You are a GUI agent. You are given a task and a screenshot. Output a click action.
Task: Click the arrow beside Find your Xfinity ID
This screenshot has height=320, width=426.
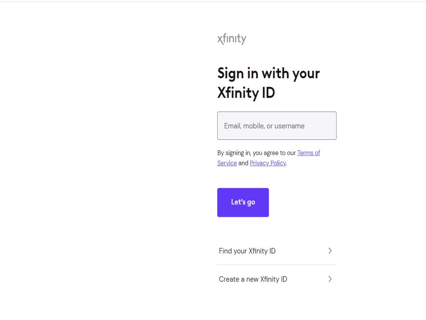coord(330,251)
